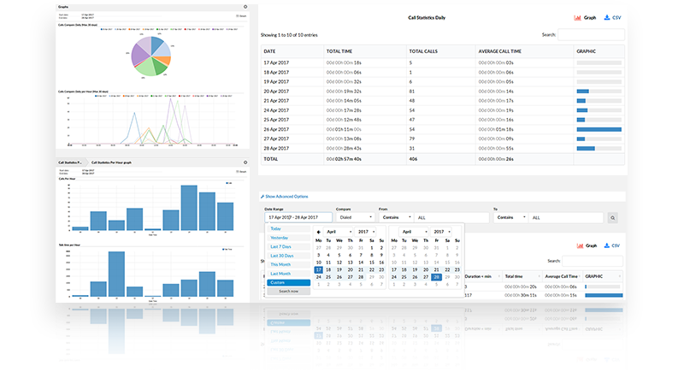Viewport: 684px width, 372px height.
Task: Pick day 10 in the left calendar
Action: click(x=318, y=263)
